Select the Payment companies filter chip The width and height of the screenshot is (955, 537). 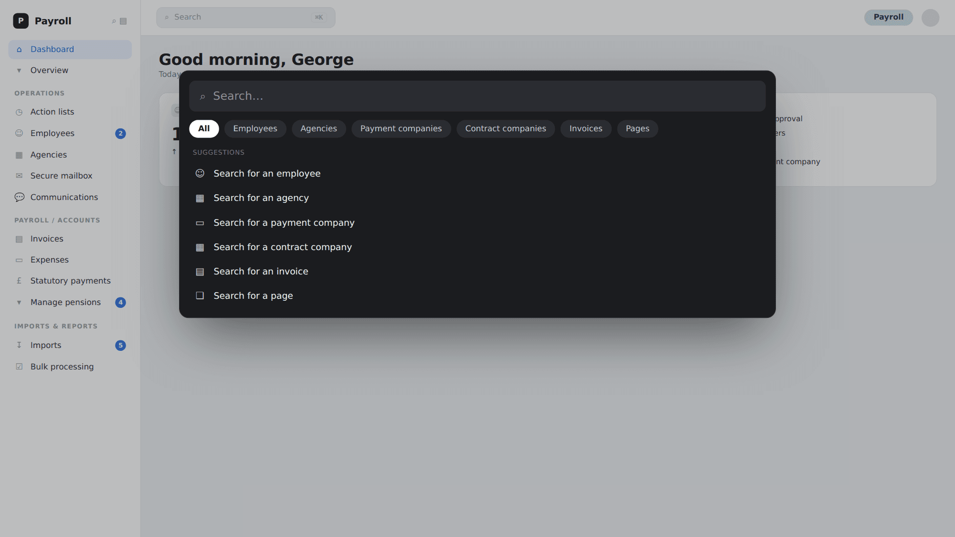tap(401, 128)
